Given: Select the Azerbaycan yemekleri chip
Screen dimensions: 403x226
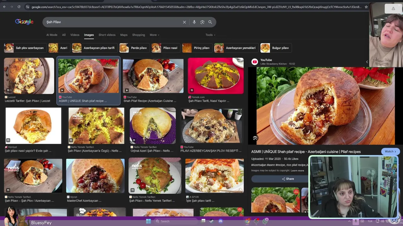Looking at the screenshot, I should coord(236,48).
